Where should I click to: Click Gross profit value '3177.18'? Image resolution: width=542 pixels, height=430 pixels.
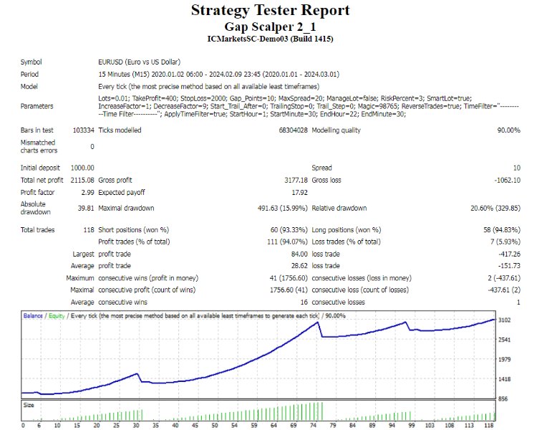(x=296, y=180)
